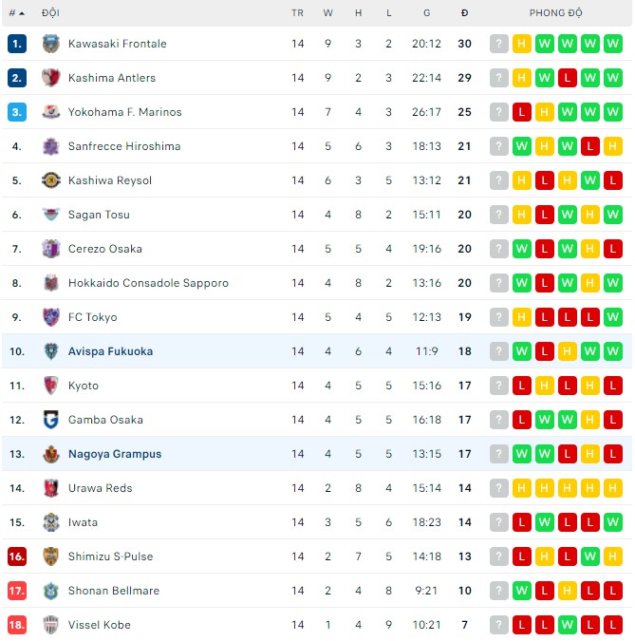Sort standings by Đ points column
Image resolution: width=635 pixels, height=641 pixels.
pyautogui.click(x=464, y=13)
